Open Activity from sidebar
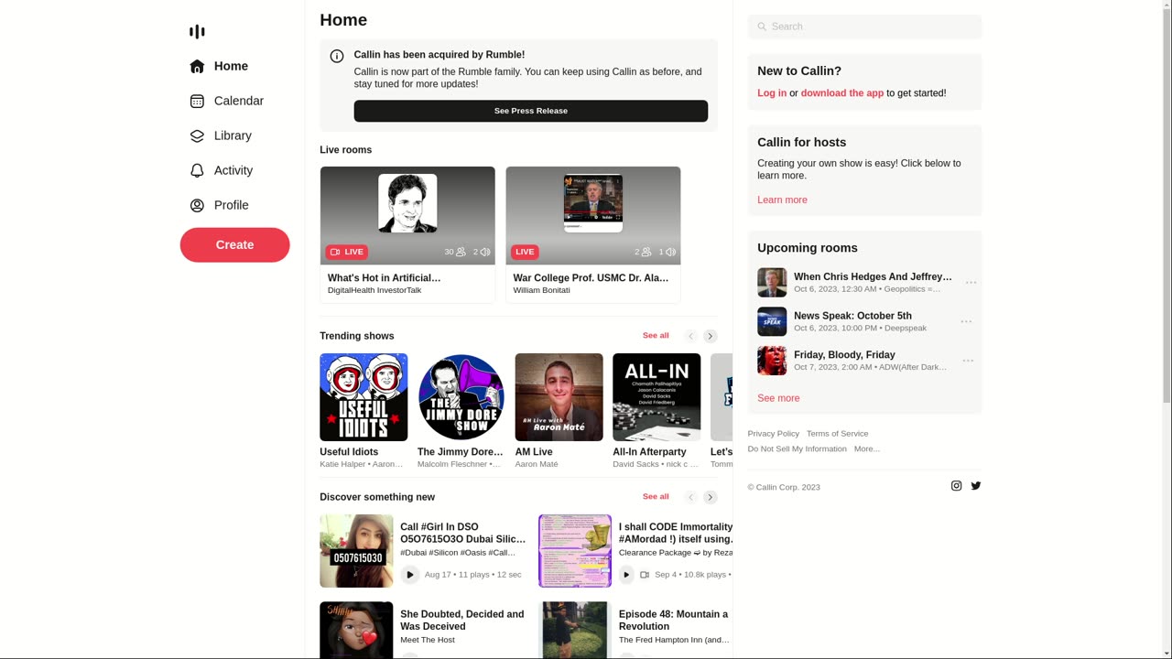Screen dimensions: 1172x659 pyautogui.click(x=233, y=170)
